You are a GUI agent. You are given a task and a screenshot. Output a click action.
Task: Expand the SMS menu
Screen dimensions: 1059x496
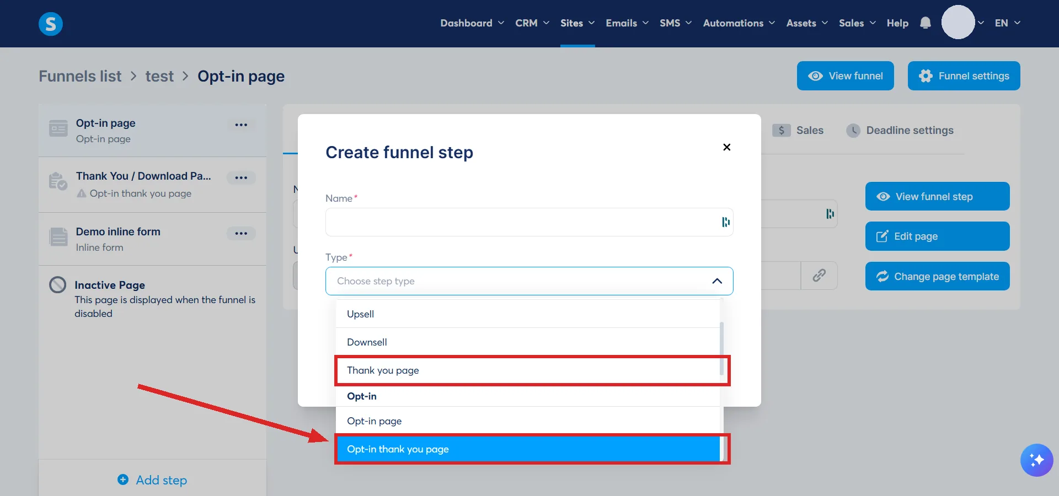pos(676,23)
